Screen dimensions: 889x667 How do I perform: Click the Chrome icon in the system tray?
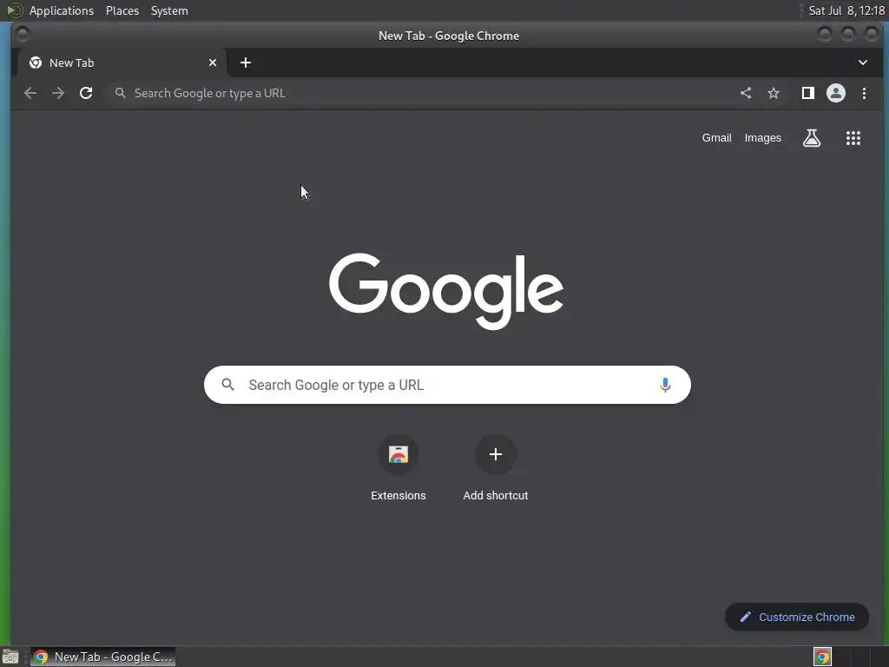pyautogui.click(x=822, y=657)
